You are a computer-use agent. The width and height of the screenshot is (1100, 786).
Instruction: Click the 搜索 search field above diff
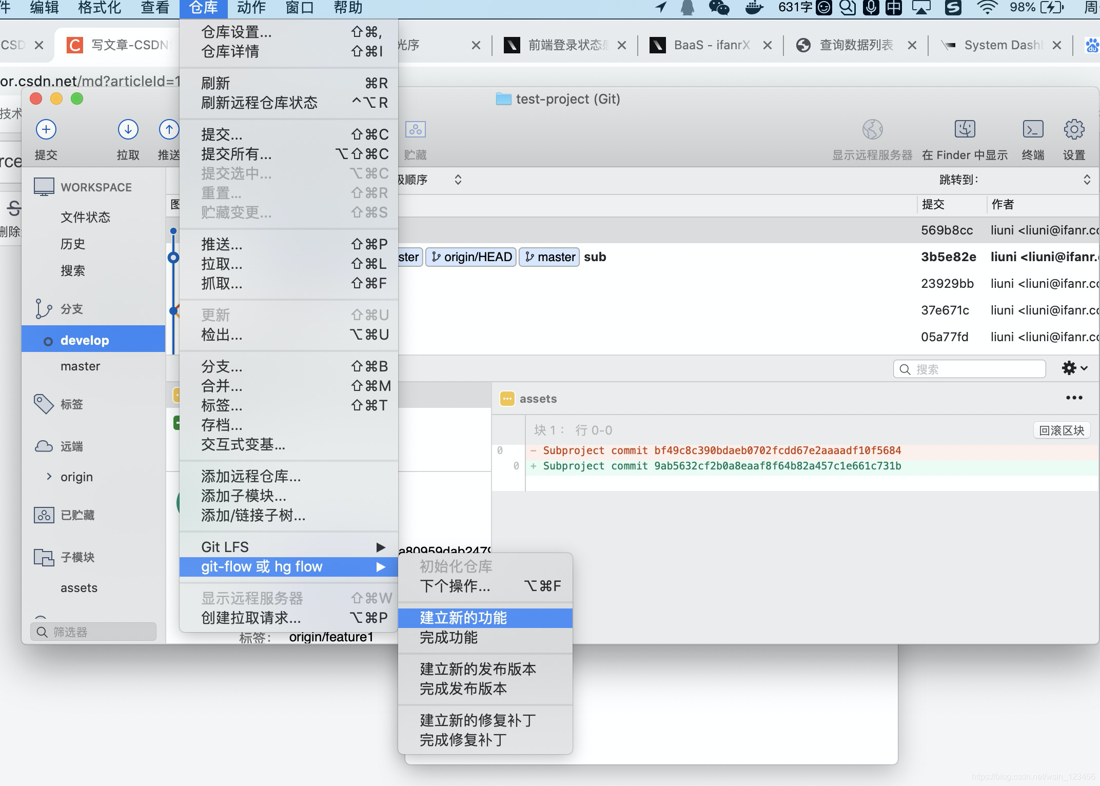click(970, 369)
